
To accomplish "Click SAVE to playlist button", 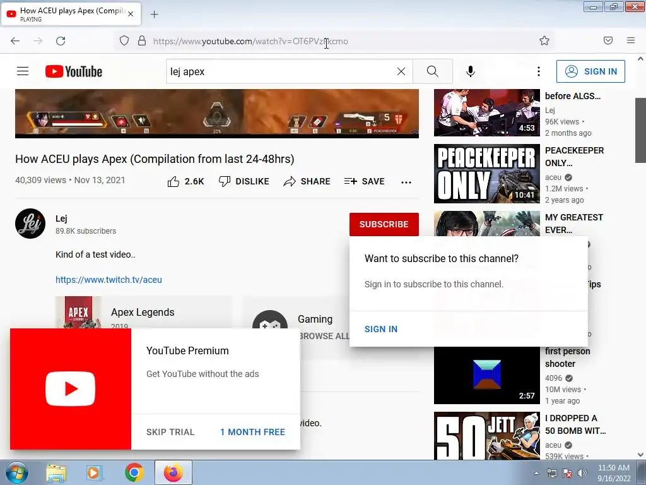I will [x=364, y=181].
